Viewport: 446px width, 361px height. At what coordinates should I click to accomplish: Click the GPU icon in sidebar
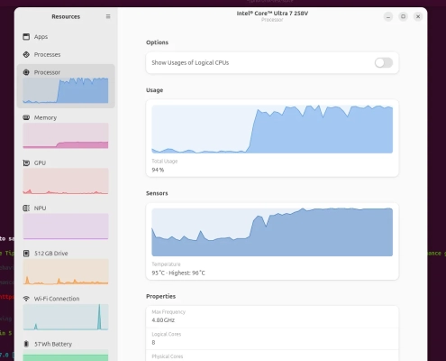[26, 162]
